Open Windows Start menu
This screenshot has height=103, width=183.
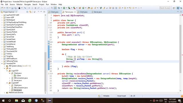pos(3,100)
